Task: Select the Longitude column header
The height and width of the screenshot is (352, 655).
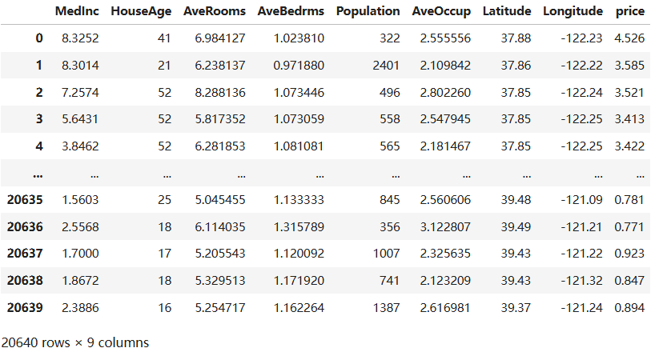Action: [x=573, y=12]
